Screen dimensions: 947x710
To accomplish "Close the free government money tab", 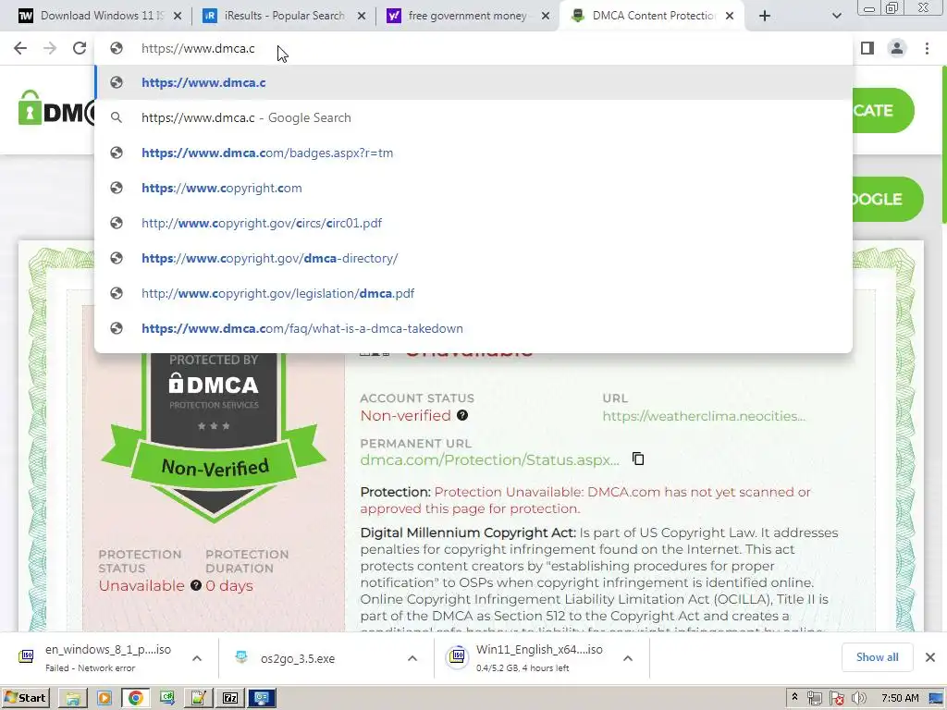I will pyautogui.click(x=546, y=16).
